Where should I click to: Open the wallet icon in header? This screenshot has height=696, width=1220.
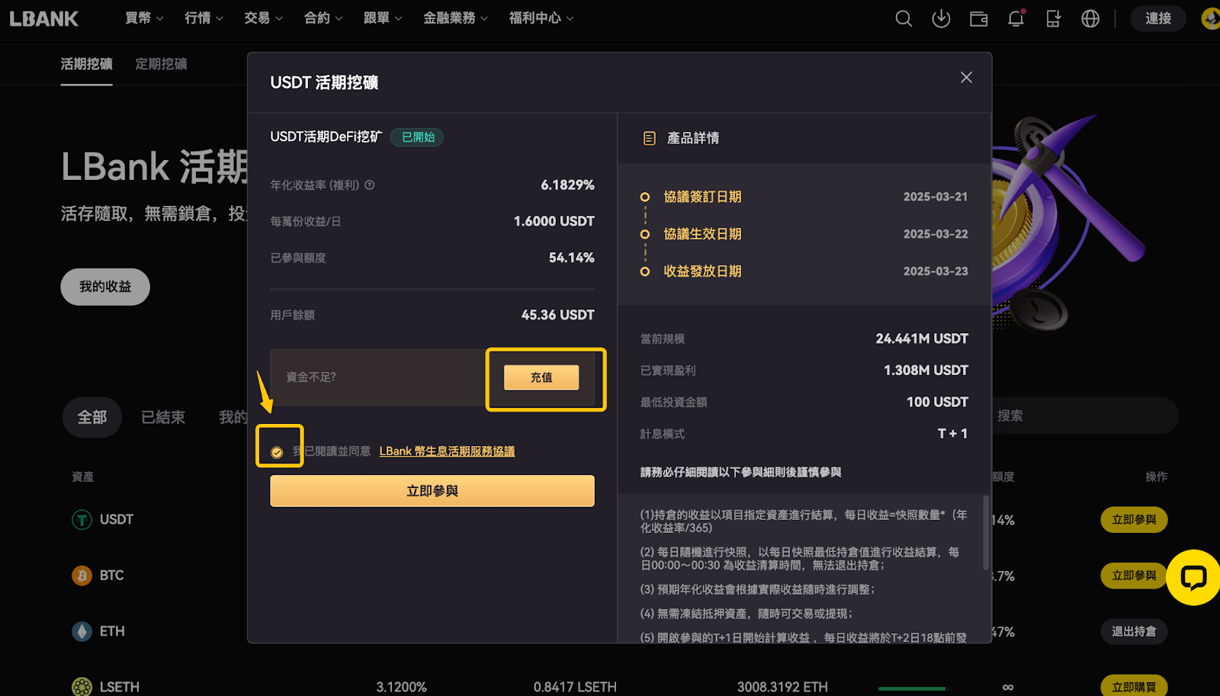coord(978,18)
